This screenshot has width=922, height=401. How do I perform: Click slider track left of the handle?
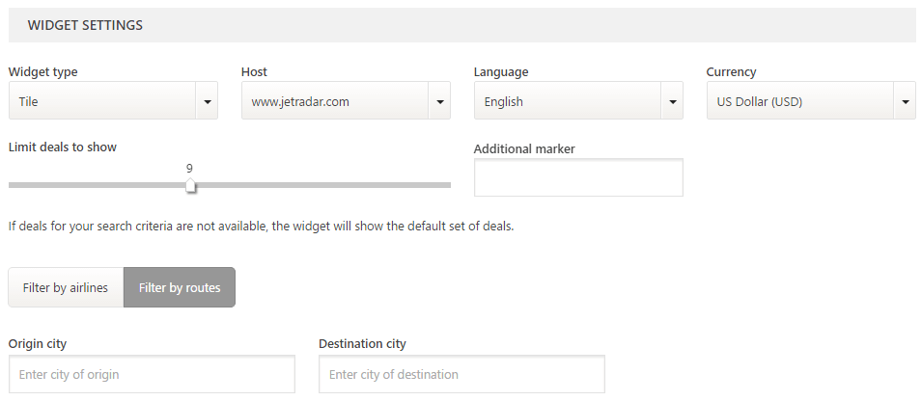[97, 185]
